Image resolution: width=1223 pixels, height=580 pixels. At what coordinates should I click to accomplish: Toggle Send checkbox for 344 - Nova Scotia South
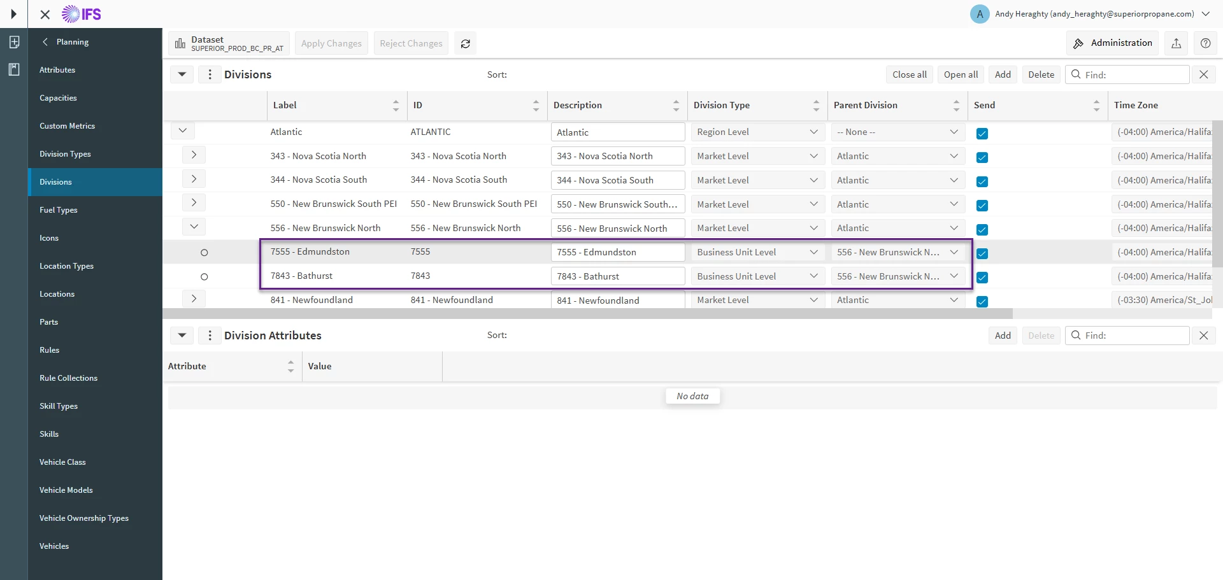[982, 181]
